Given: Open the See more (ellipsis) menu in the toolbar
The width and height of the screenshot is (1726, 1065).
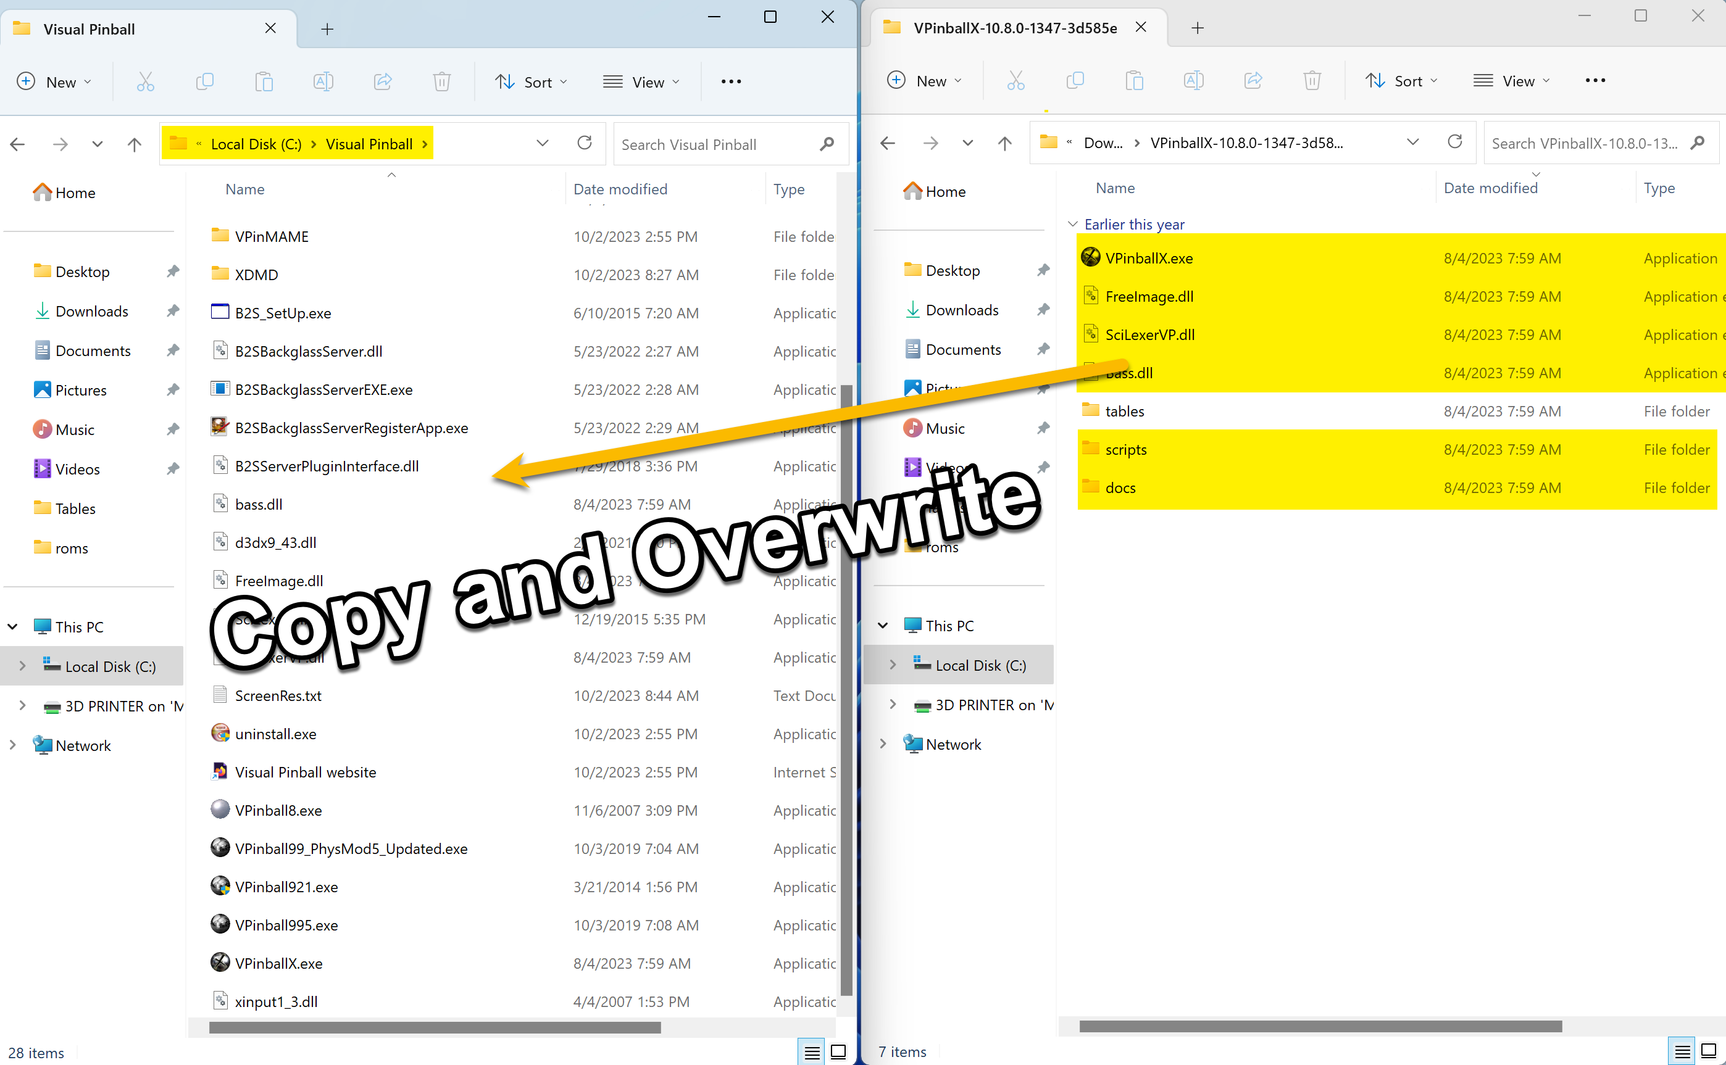Looking at the screenshot, I should 730,81.
